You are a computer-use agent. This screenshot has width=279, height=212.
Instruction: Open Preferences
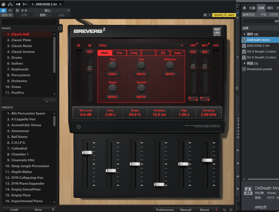[x=165, y=210]
